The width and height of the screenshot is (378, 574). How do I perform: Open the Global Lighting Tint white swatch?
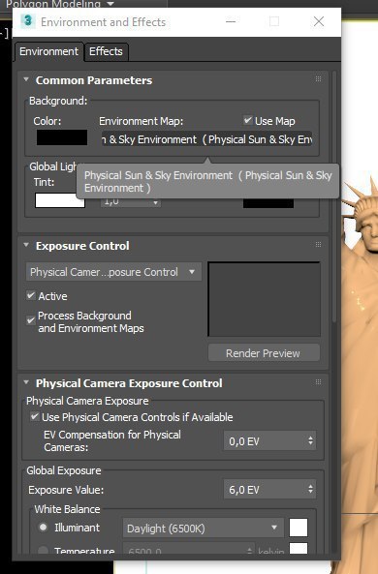pyautogui.click(x=60, y=200)
